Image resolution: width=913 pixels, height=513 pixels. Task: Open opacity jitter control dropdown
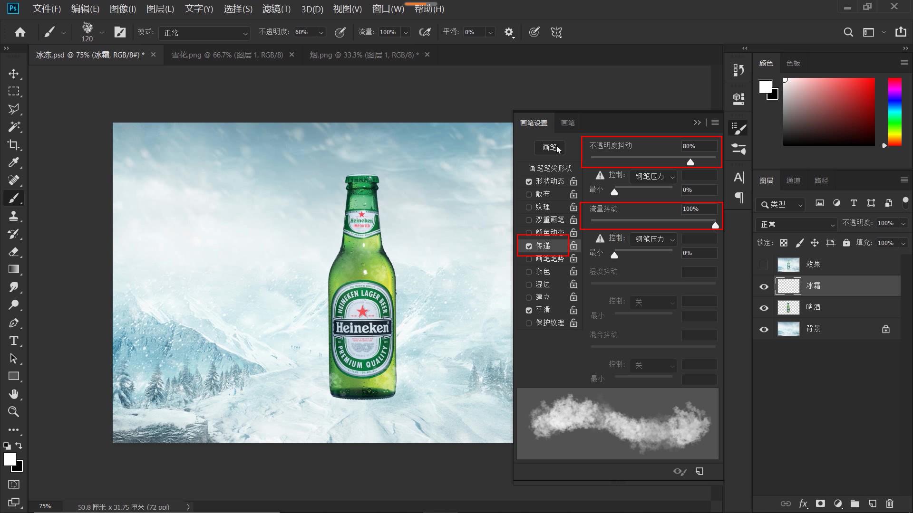(654, 176)
